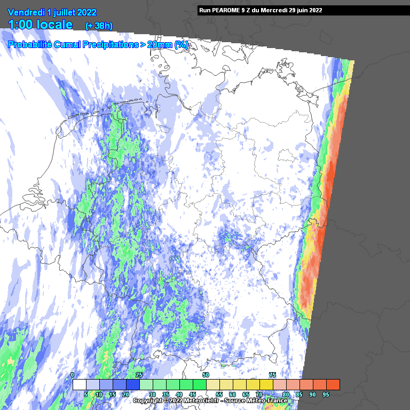Click the white 0% legend swatch

(79, 384)
